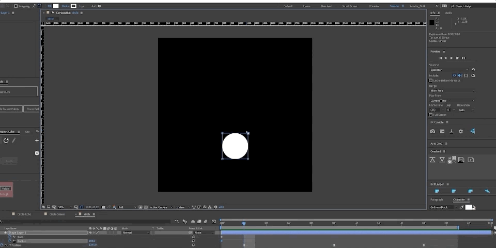Switch to the Paragraph tab
496x248 pixels.
(x=437, y=199)
